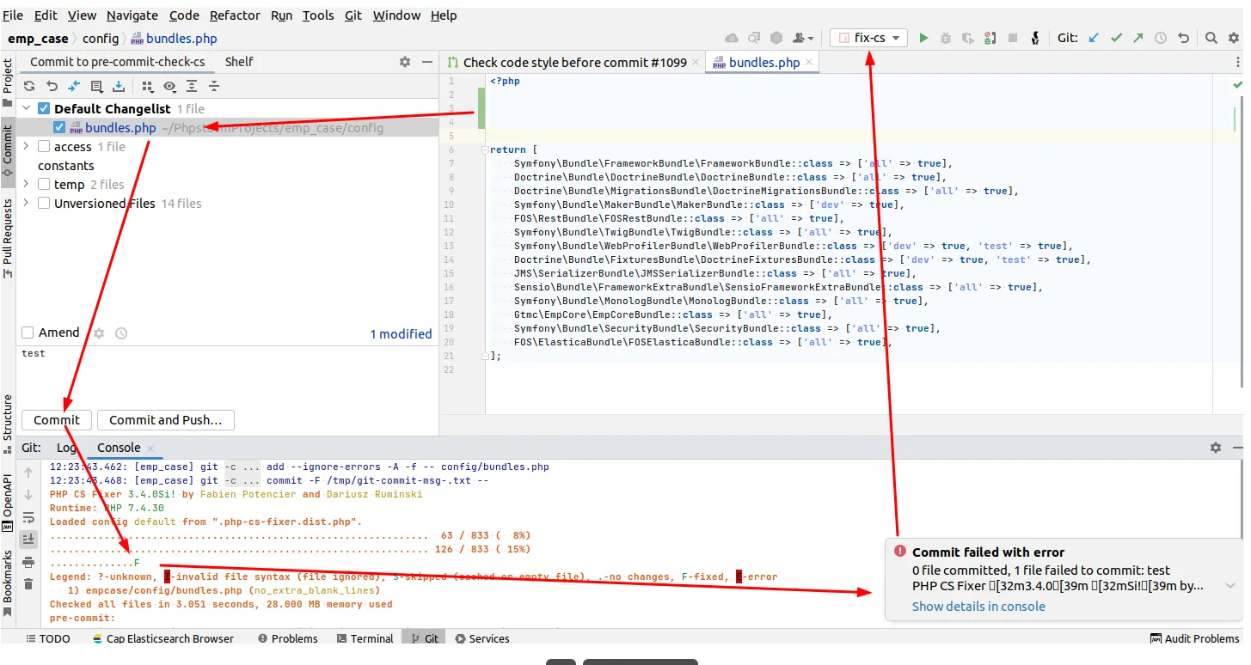
Task: Switch to the Shelf tab
Action: tap(239, 62)
